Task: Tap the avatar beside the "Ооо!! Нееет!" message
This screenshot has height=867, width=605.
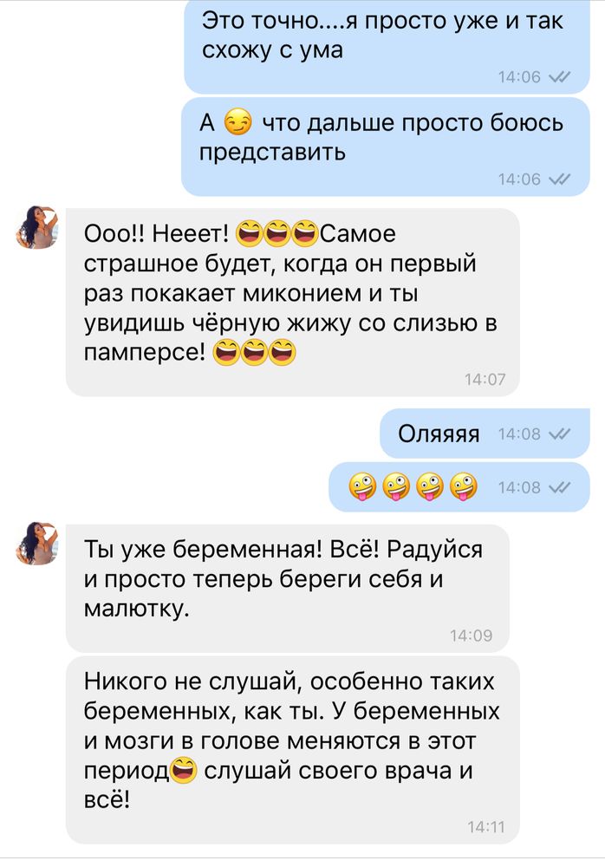Action: coord(37,227)
